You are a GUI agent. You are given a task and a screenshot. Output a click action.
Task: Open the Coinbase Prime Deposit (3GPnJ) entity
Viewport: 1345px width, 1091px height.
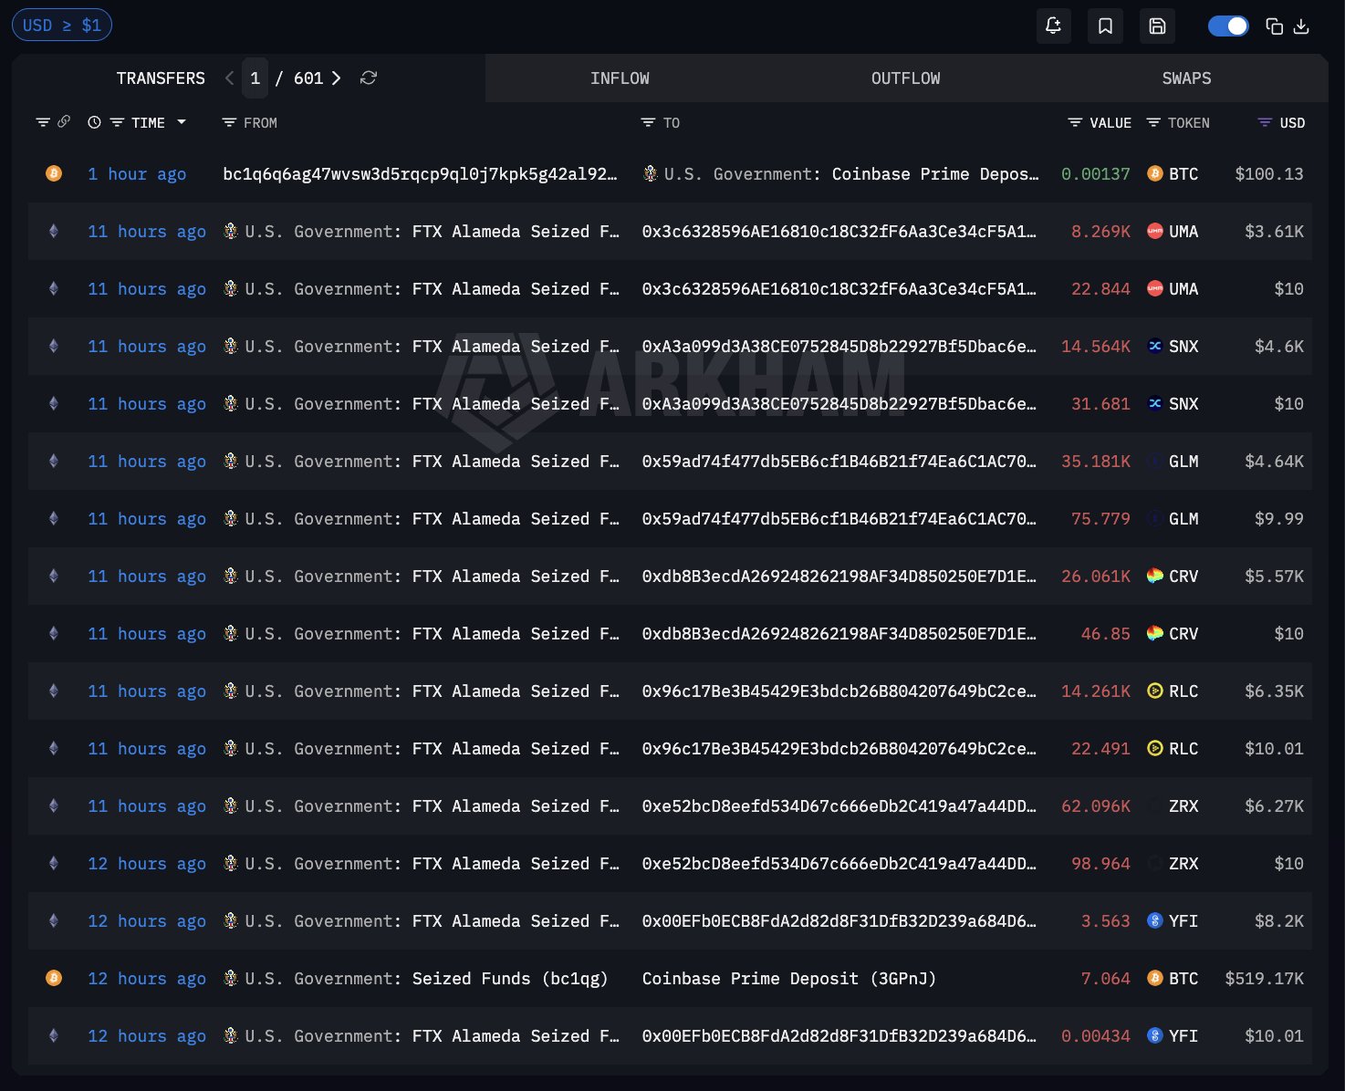tap(789, 979)
